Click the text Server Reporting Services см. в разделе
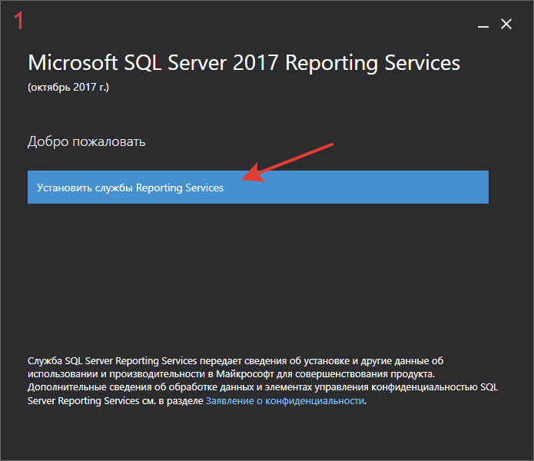The image size is (534, 461). (115, 401)
